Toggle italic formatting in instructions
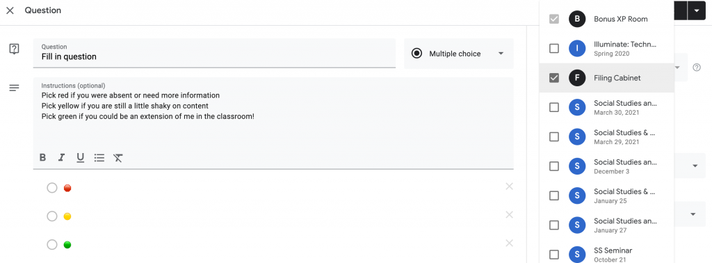The height and width of the screenshot is (263, 712). coord(61,158)
